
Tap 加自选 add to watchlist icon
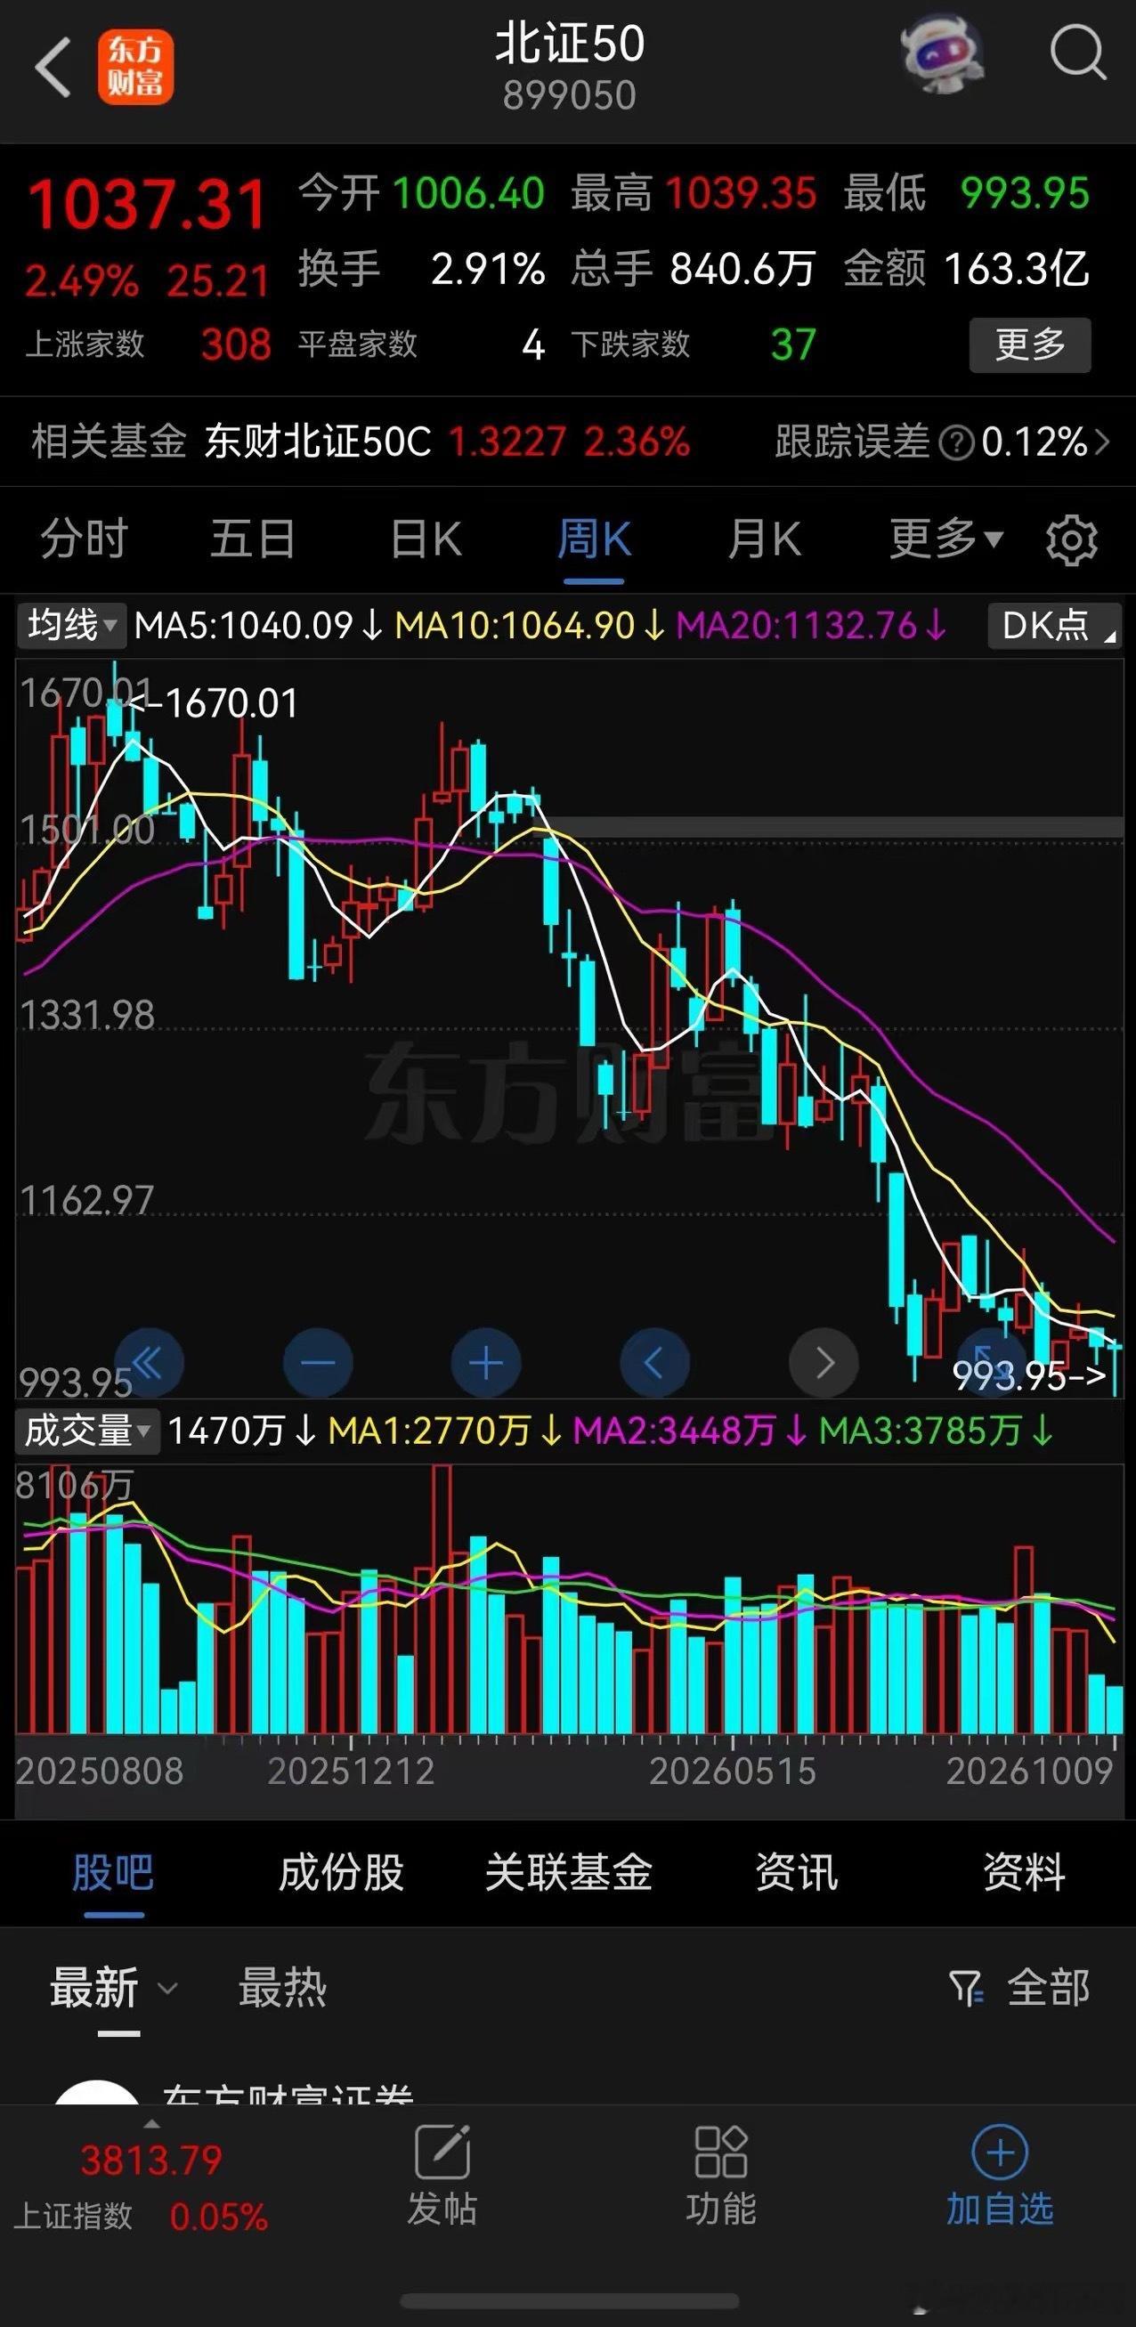coord(1000,2153)
